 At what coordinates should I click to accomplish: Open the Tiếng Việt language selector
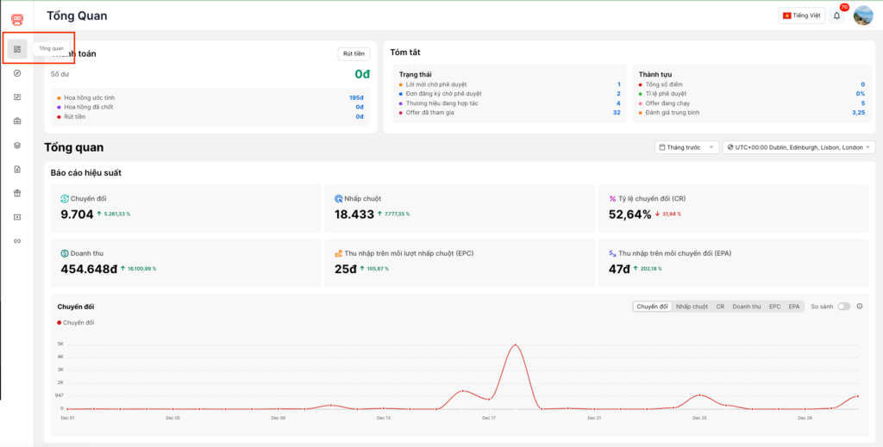click(x=802, y=16)
